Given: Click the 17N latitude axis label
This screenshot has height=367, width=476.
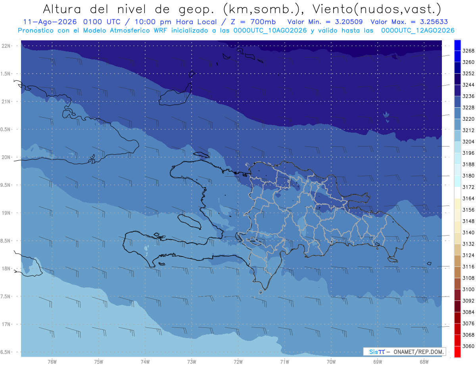Looking at the screenshot, I should tap(6, 324).
